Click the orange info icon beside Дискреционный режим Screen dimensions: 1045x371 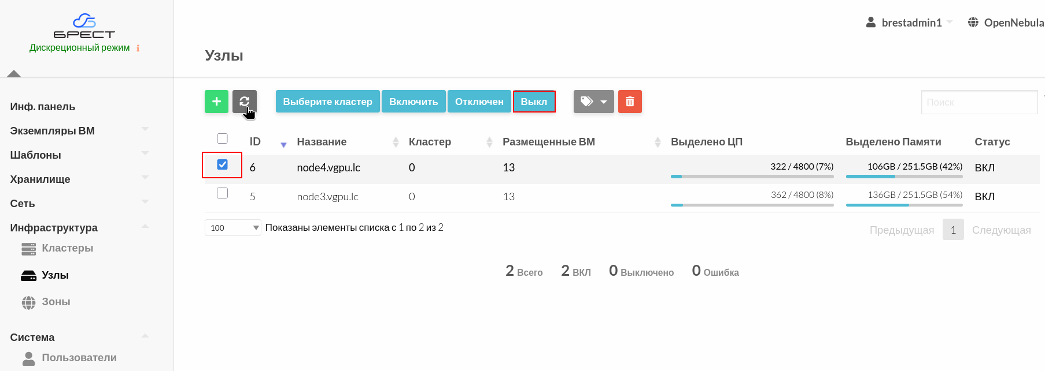pos(138,48)
